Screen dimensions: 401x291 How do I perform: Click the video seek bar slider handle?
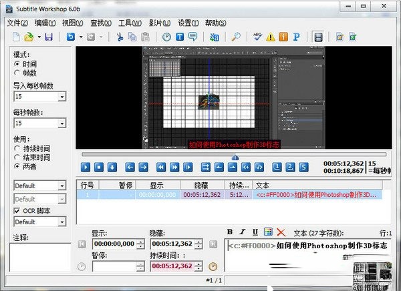[x=234, y=158]
